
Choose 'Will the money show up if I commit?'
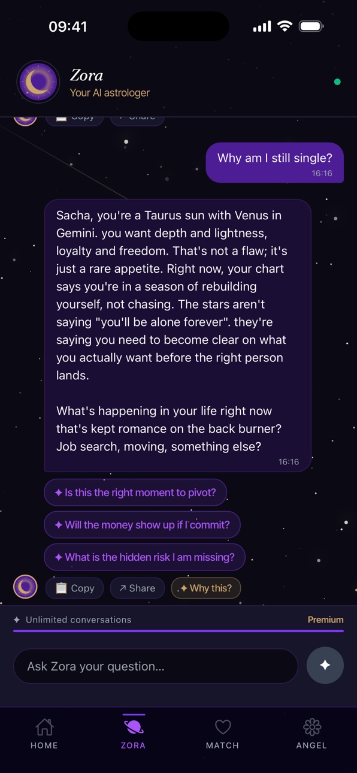pyautogui.click(x=142, y=525)
